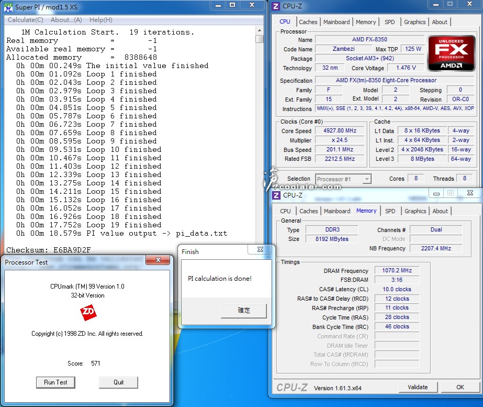The image size is (483, 407).
Task: Click the L1 Data 8 x 16 KBytes value
Action: tap(422, 131)
